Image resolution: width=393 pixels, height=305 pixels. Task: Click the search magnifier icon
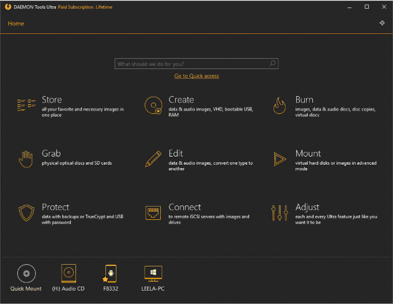(273, 63)
